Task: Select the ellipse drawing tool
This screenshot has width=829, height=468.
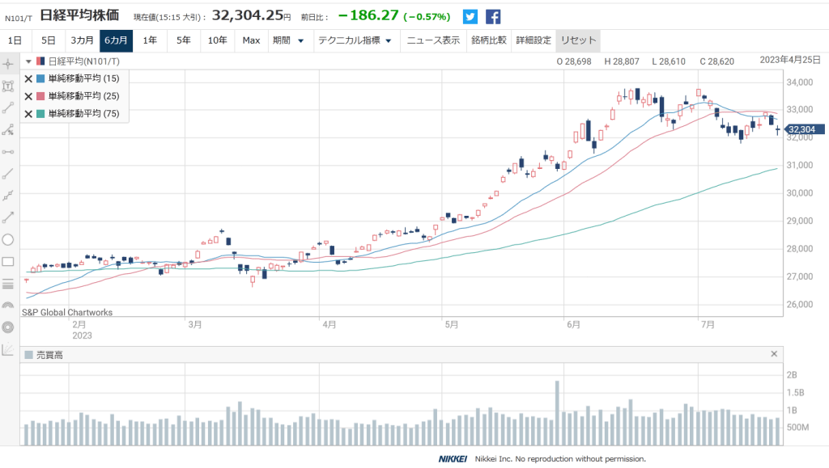Action: (9, 239)
